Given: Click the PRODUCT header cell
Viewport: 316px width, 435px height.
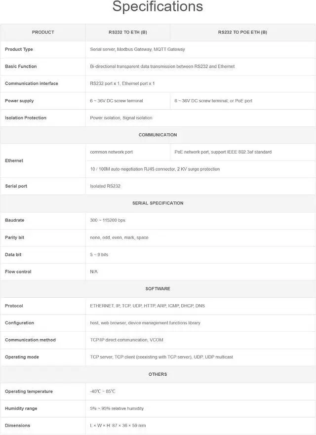Looking at the screenshot, I should 43,32.
